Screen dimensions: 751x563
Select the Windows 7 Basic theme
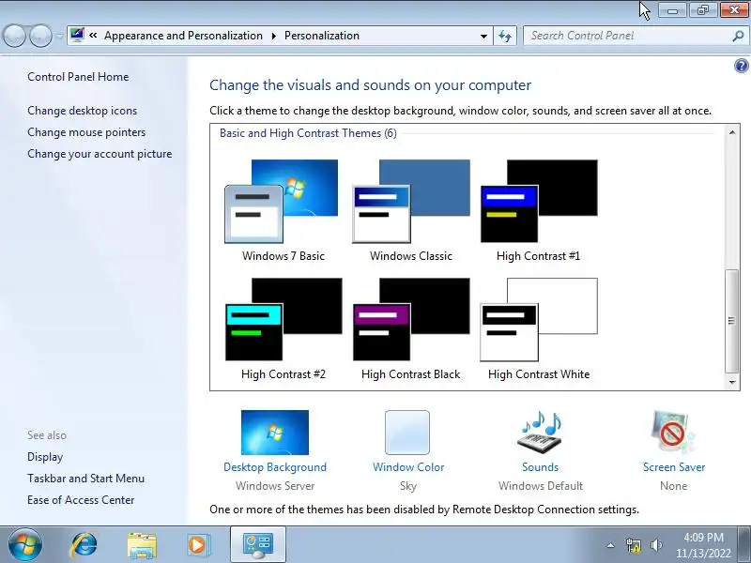point(283,210)
